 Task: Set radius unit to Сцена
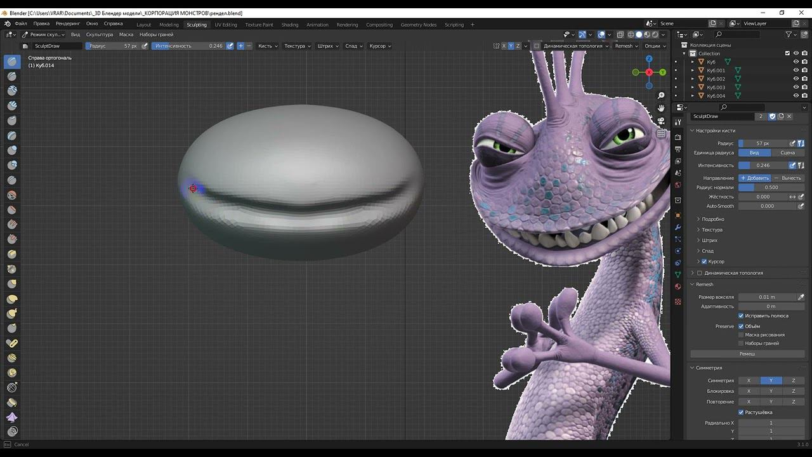[787, 152]
